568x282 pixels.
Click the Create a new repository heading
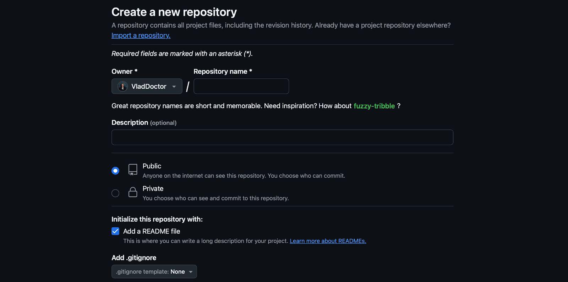pyautogui.click(x=174, y=12)
